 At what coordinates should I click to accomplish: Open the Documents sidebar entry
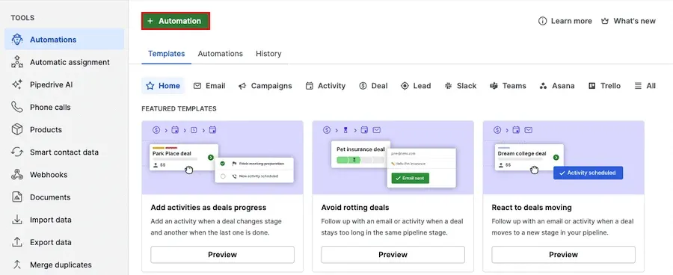pos(64,197)
